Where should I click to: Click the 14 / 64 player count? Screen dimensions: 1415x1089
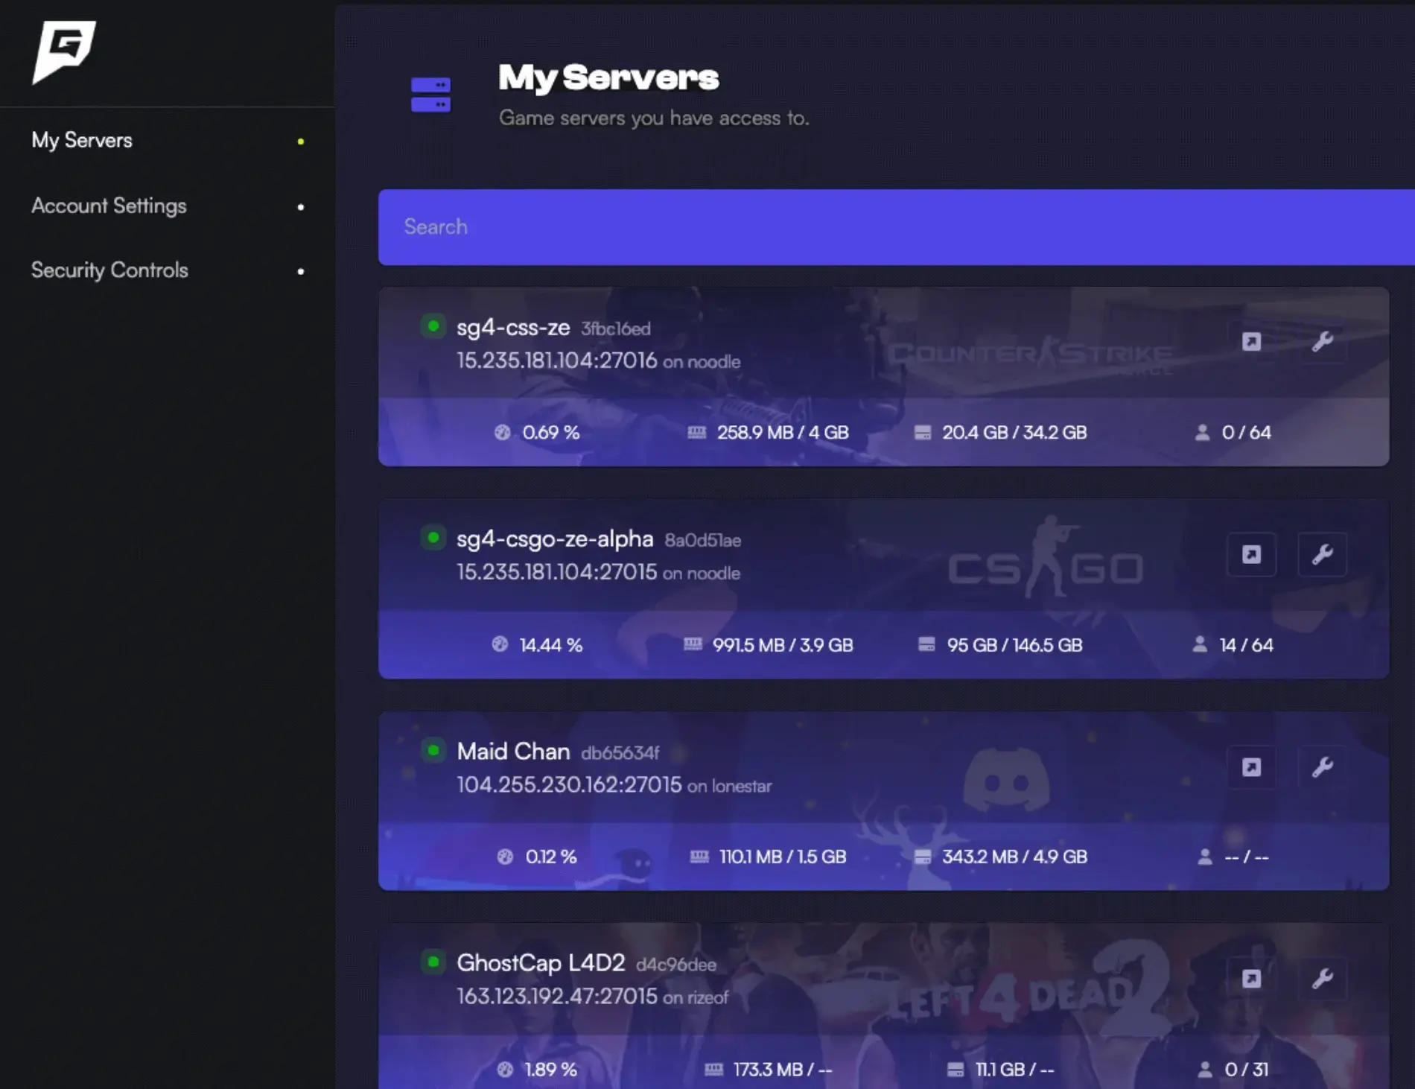click(x=1246, y=645)
